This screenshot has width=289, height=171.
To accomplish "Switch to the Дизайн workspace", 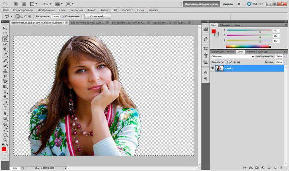I will coord(228,4).
